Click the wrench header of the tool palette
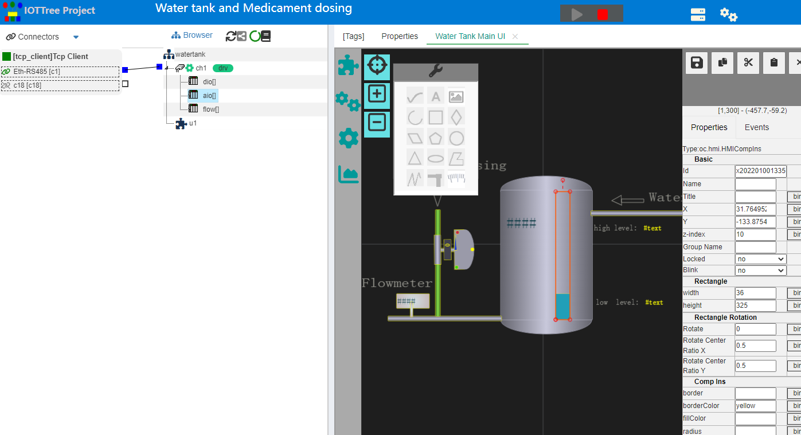801x435 pixels. 436,71
